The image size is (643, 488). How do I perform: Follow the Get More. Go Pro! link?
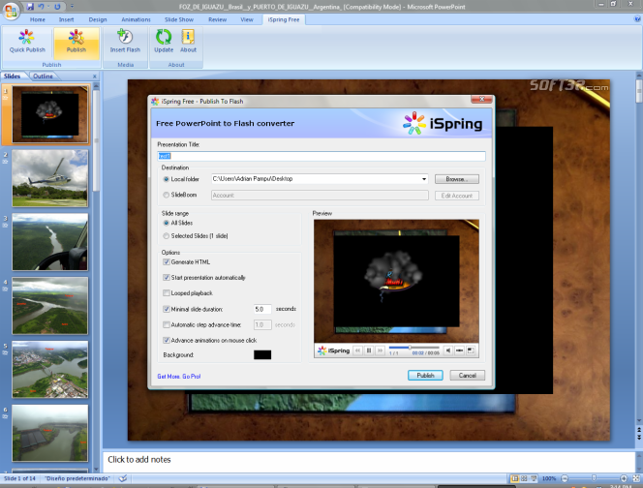(179, 376)
